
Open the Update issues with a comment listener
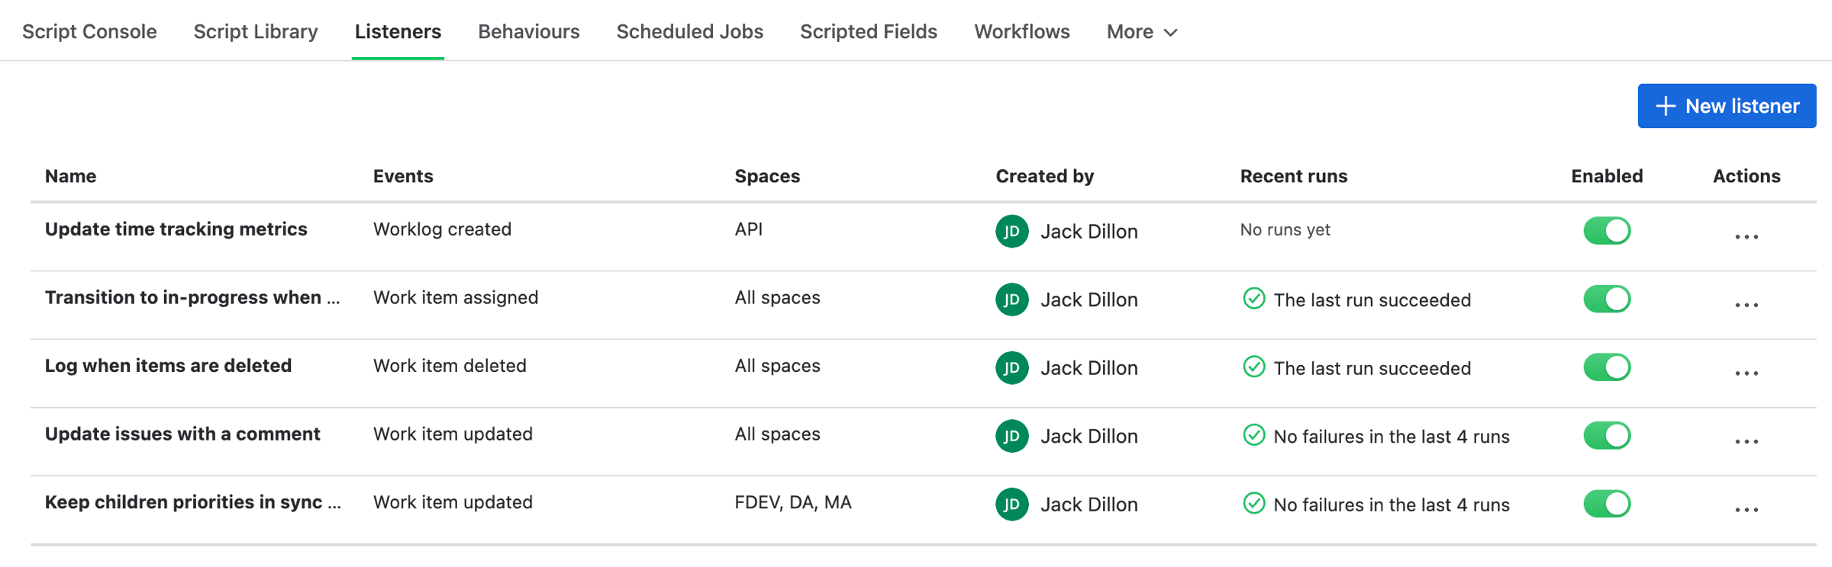click(x=182, y=434)
